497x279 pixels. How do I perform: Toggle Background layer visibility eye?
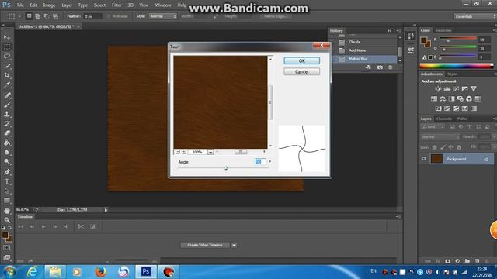coord(424,159)
